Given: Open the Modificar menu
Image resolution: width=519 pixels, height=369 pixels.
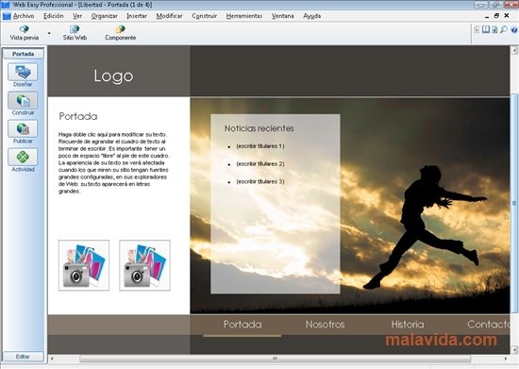Looking at the screenshot, I should click(169, 16).
